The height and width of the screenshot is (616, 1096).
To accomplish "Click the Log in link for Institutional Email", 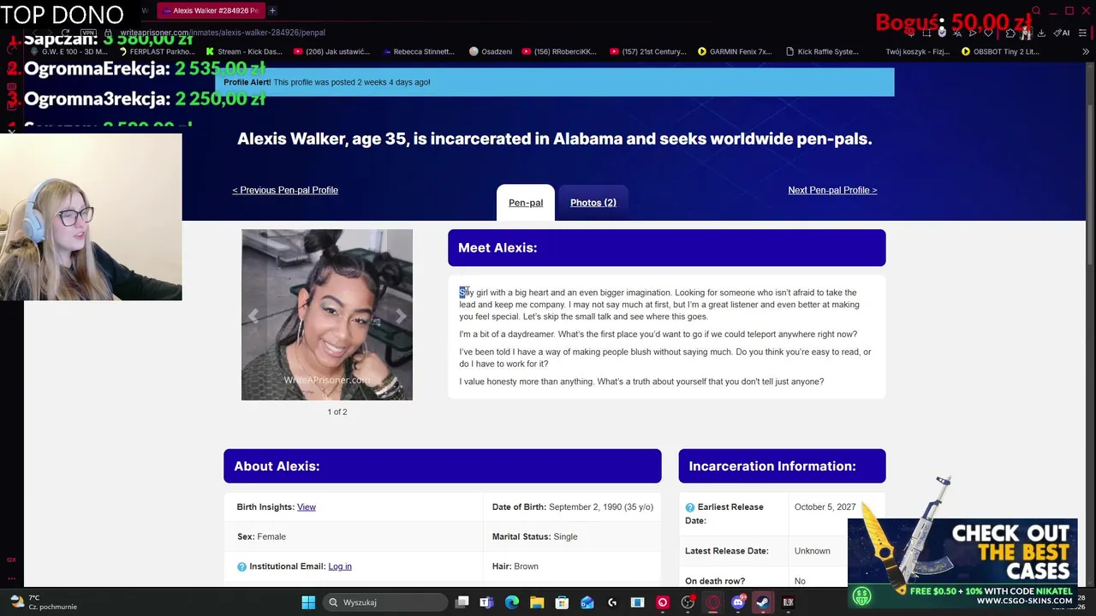I will pos(340,566).
